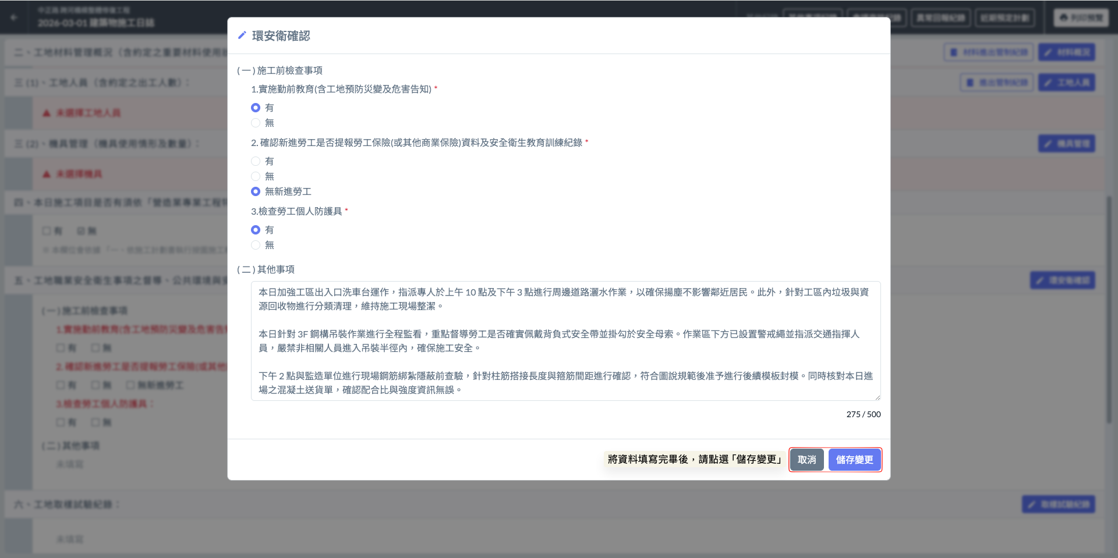This screenshot has width=1118, height=558.
Task: Open the 工地人員 edit button
Action: [x=1066, y=83]
